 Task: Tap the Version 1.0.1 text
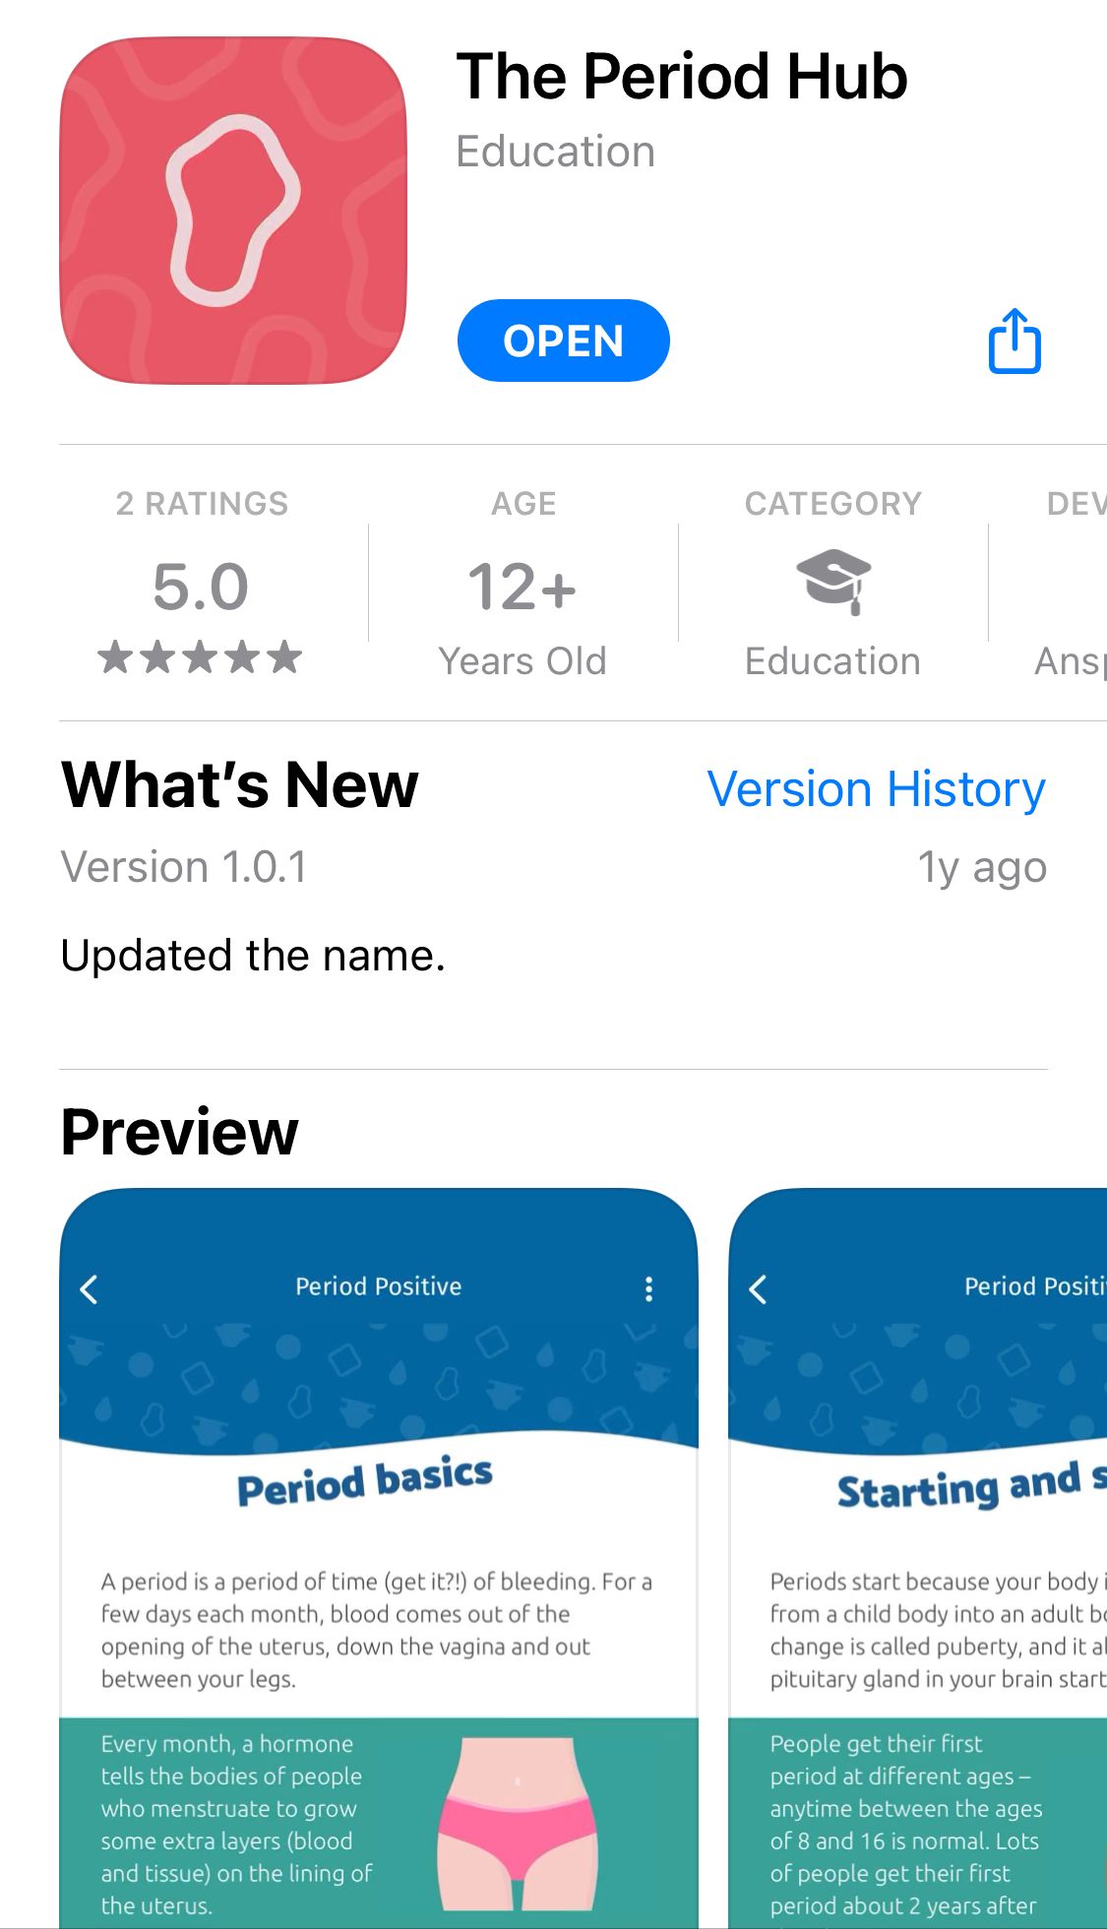[184, 867]
